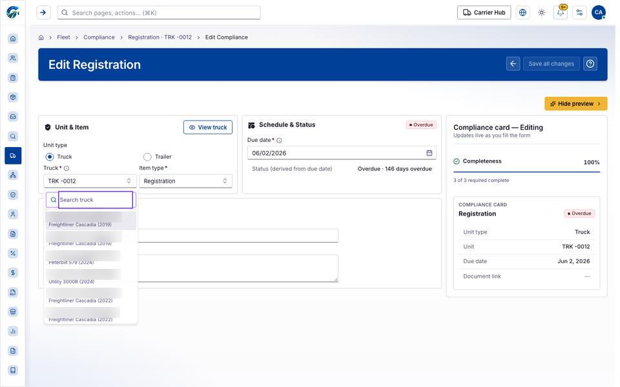Open the people group icon in sidebar

point(13,58)
